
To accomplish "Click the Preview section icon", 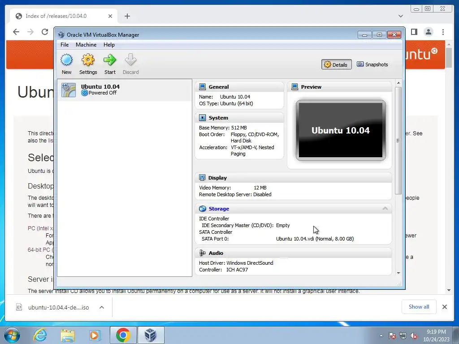I will [x=295, y=86].
